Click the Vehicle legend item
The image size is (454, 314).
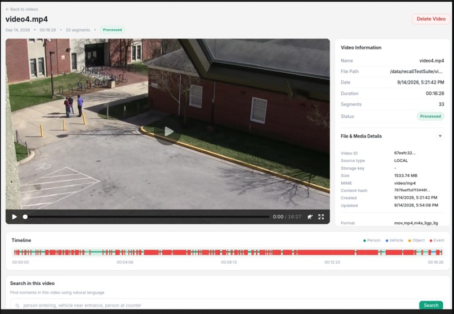click(x=394, y=240)
